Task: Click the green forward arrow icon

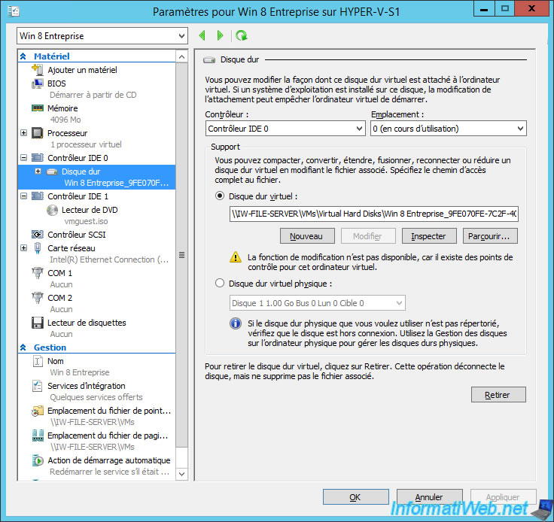Action: tap(220, 35)
